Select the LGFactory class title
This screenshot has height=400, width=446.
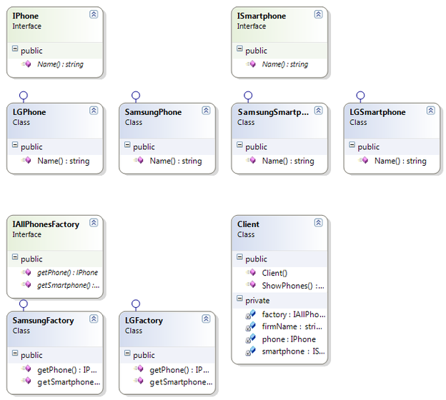(144, 321)
